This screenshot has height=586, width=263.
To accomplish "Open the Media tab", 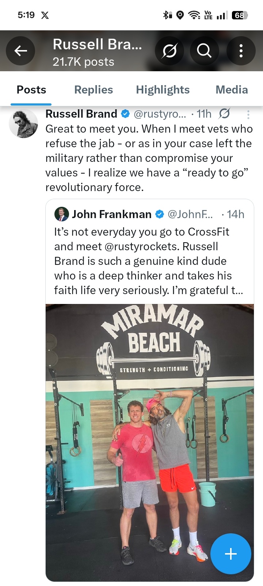I will [232, 90].
